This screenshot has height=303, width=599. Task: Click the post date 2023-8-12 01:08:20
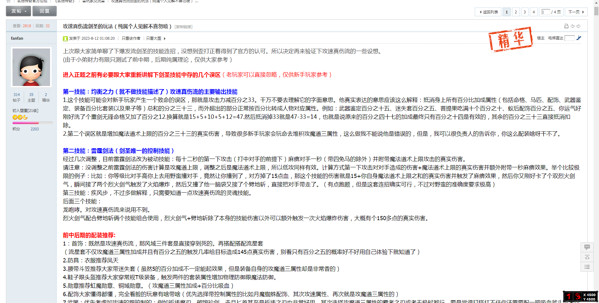coord(98,38)
